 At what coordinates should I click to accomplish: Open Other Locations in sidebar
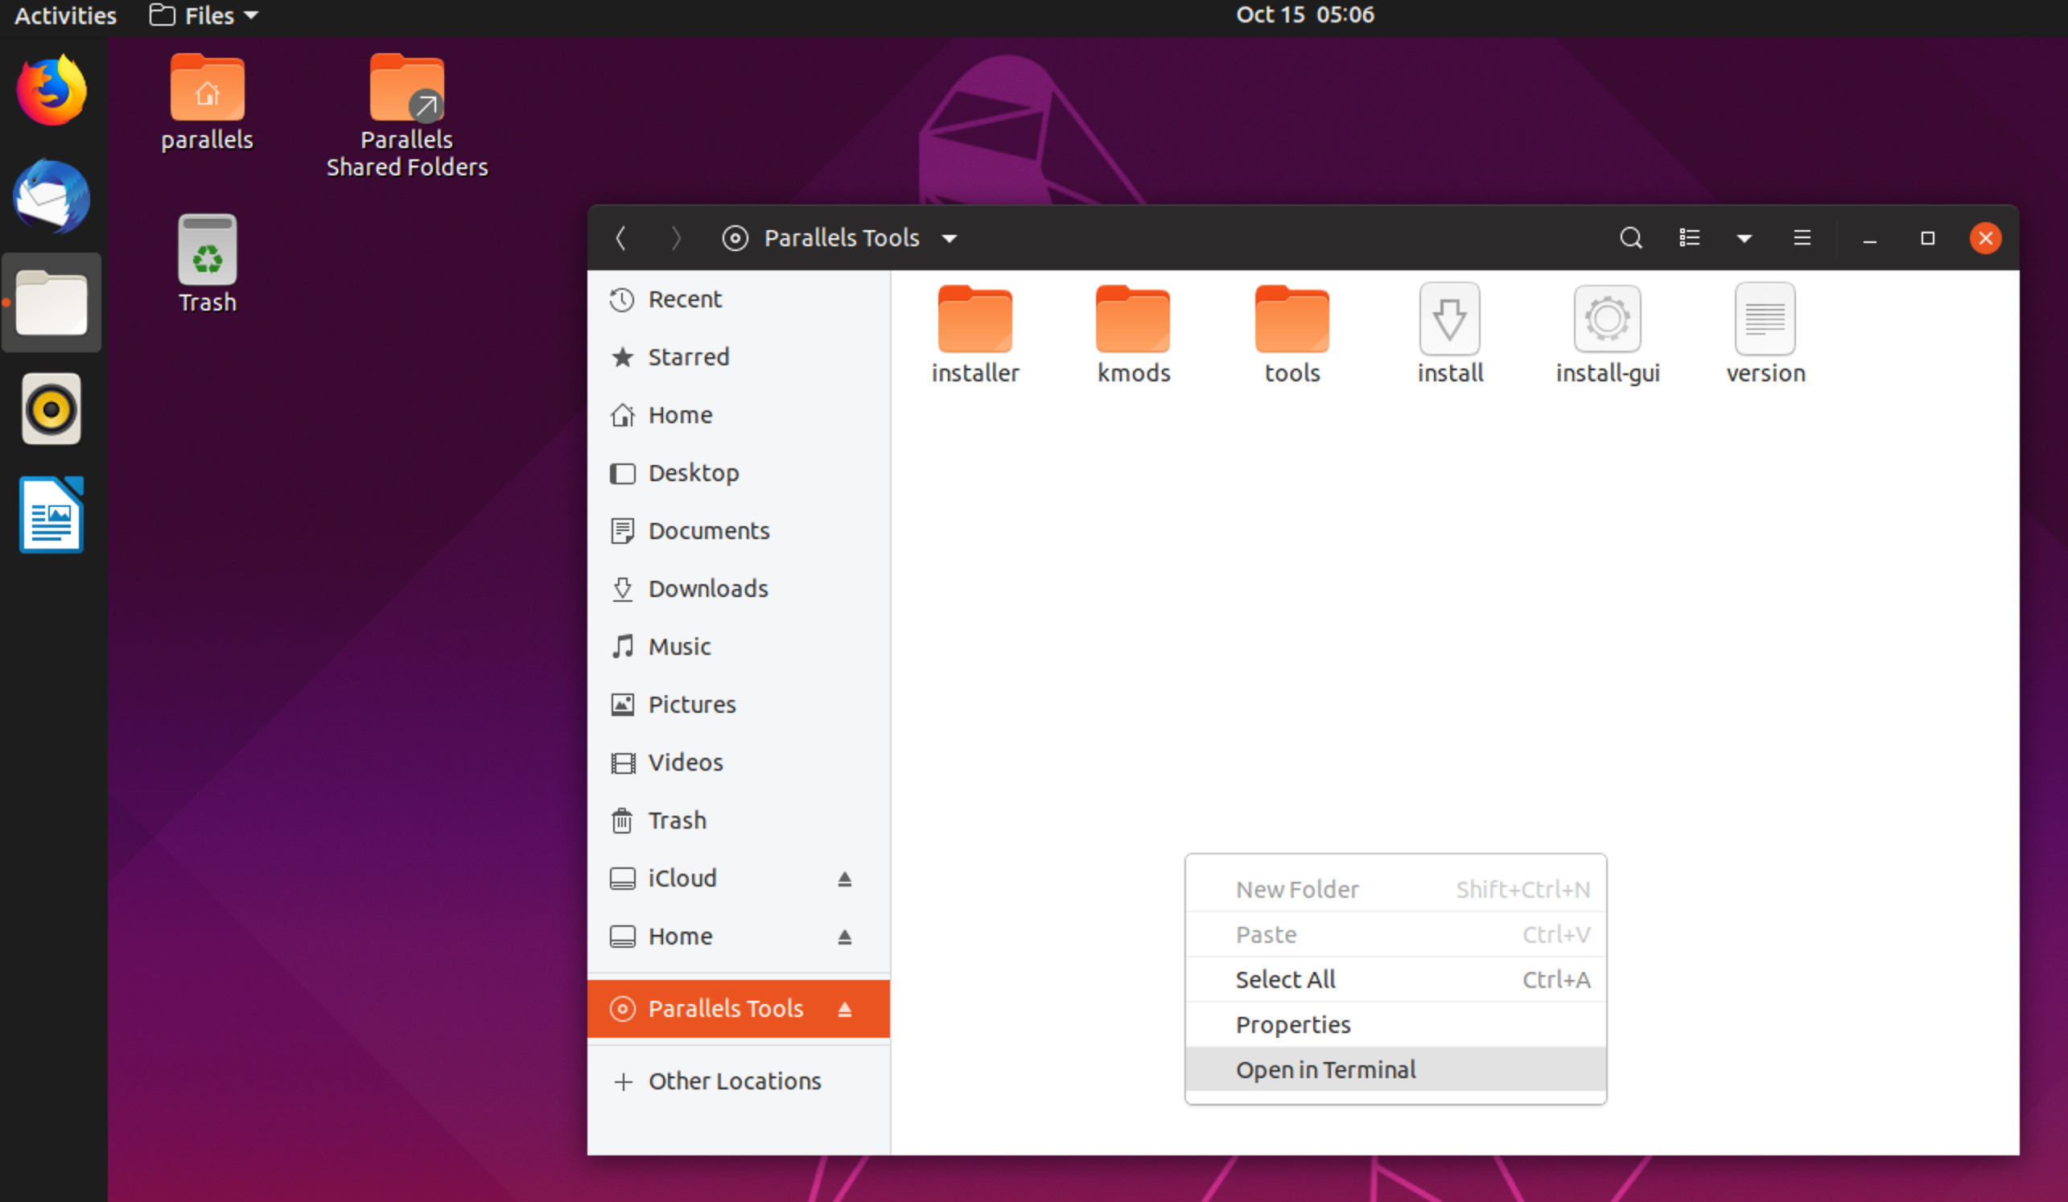(x=734, y=1081)
